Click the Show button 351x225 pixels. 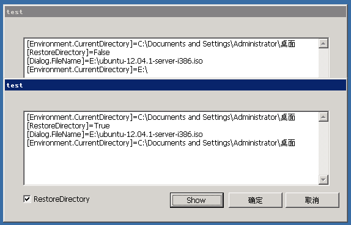pos(197,200)
